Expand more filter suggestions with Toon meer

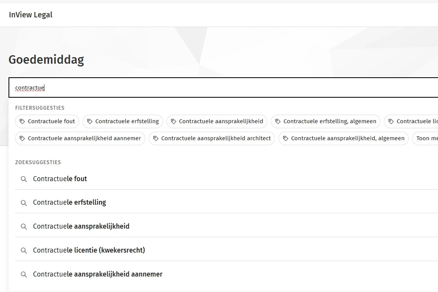click(426, 138)
